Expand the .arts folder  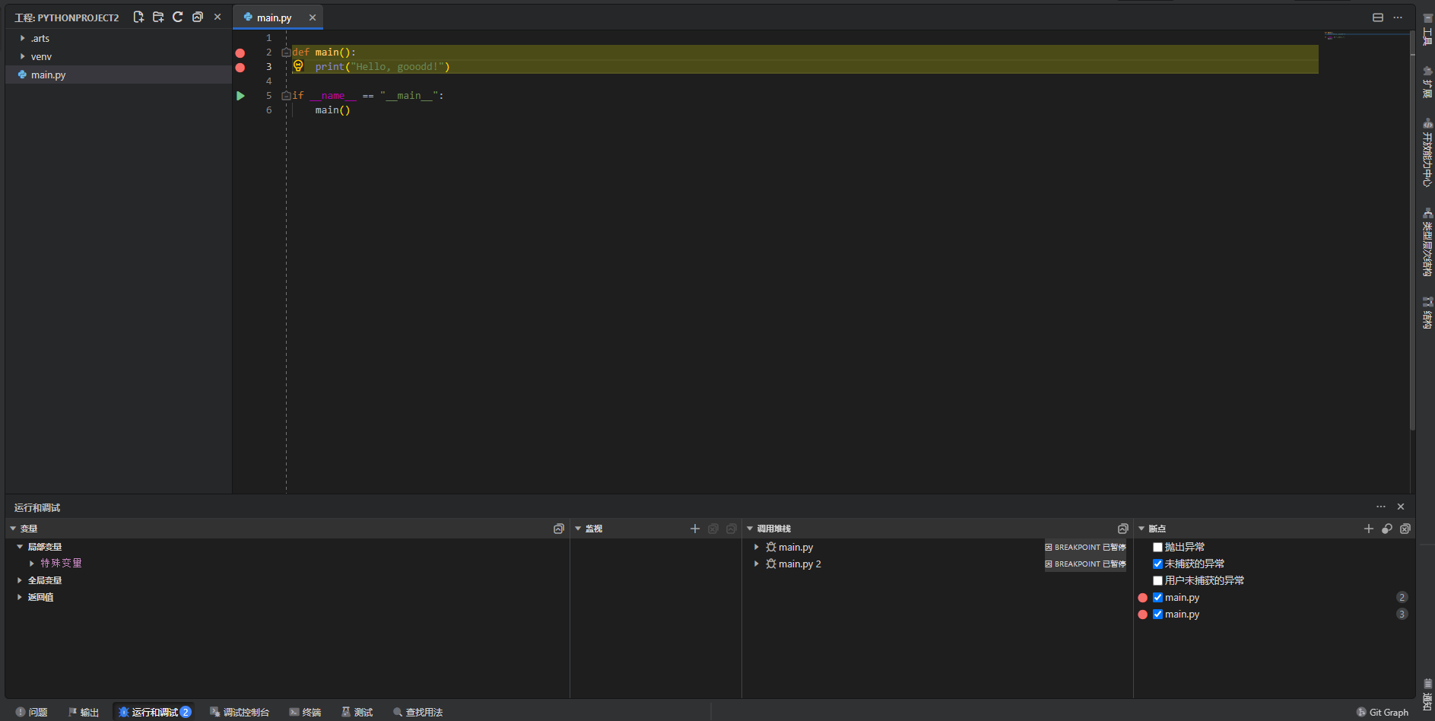click(x=23, y=38)
